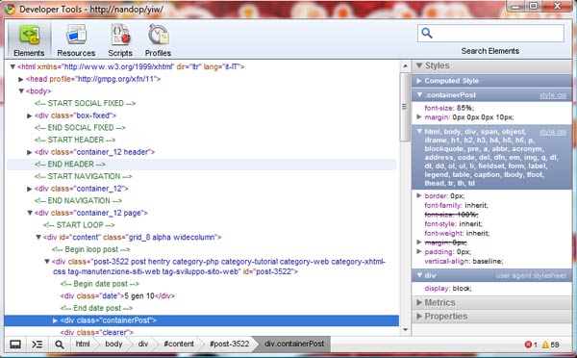Expand the Metrics section
This screenshot has height=358, width=577.
coord(419,302)
